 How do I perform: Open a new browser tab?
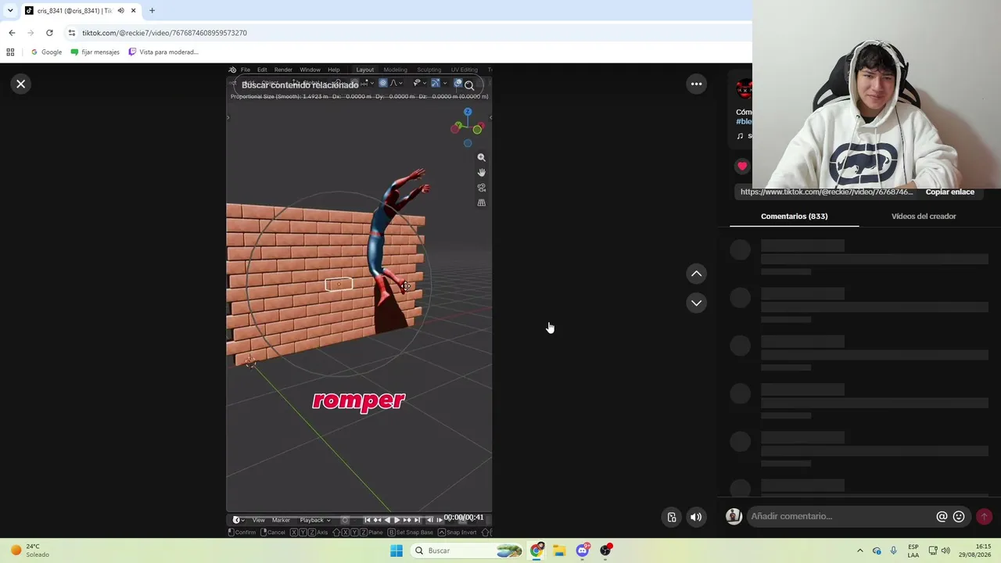pyautogui.click(x=152, y=11)
